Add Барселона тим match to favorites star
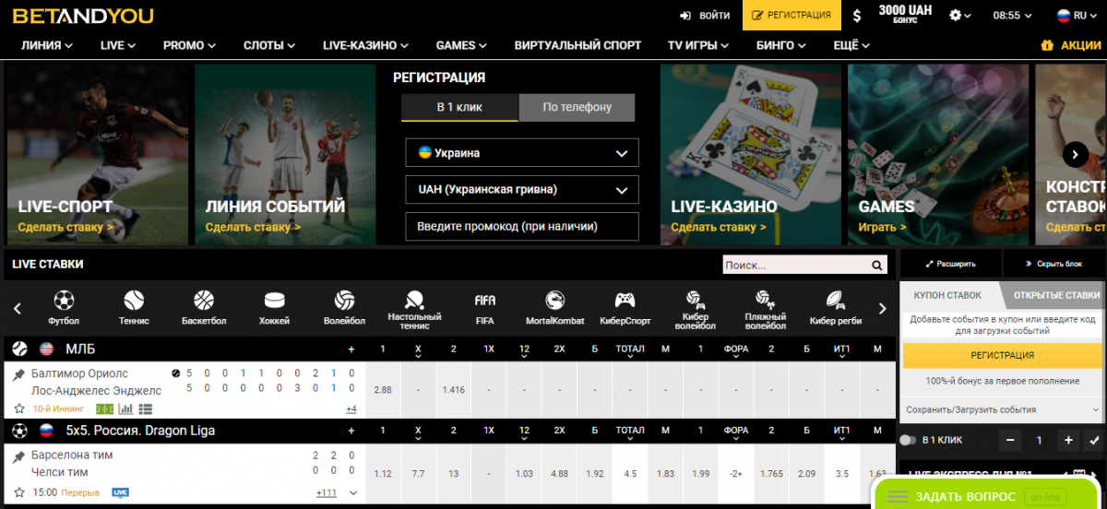1107x509 pixels. click(x=18, y=492)
